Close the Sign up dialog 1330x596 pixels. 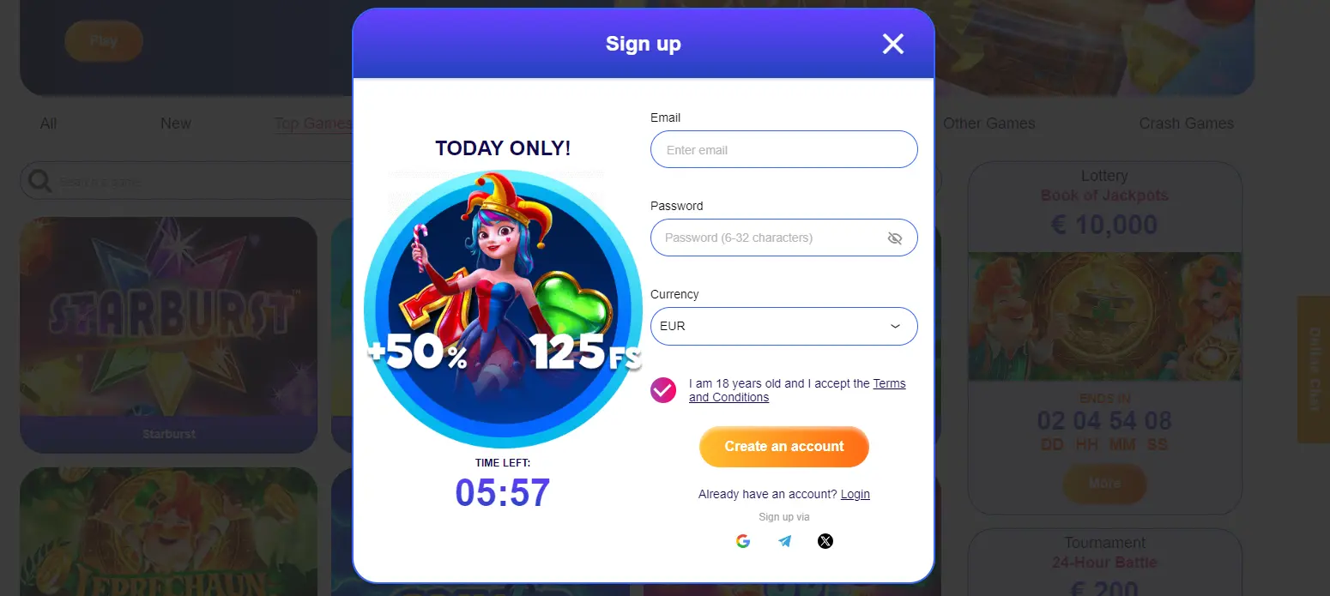pos(893,44)
